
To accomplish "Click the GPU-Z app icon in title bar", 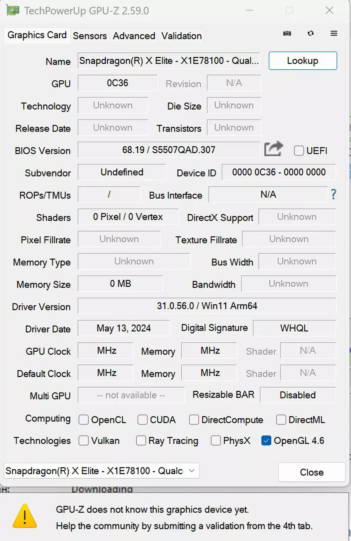I will (x=13, y=10).
